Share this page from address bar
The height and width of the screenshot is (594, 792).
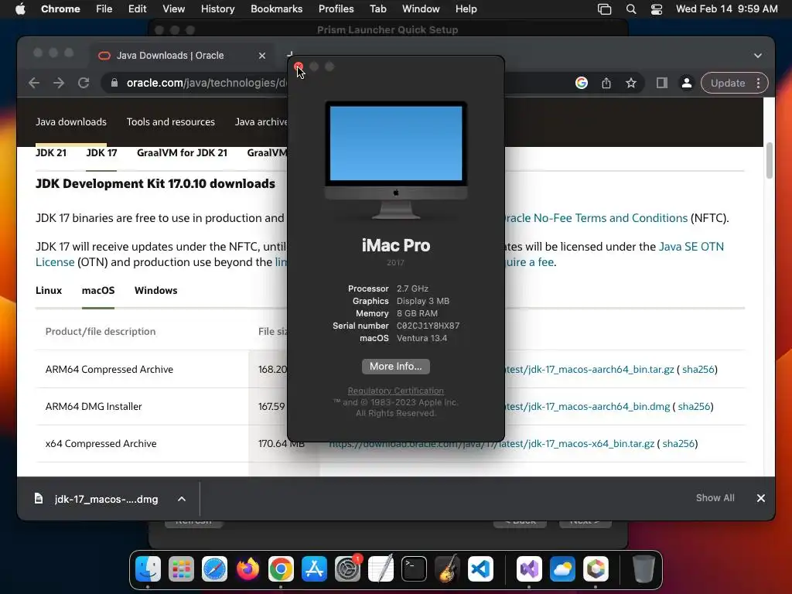[x=606, y=83]
